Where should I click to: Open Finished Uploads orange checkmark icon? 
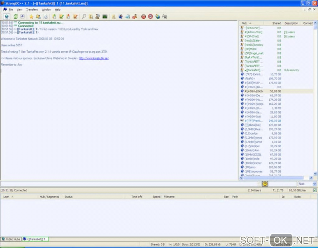[75, 17]
